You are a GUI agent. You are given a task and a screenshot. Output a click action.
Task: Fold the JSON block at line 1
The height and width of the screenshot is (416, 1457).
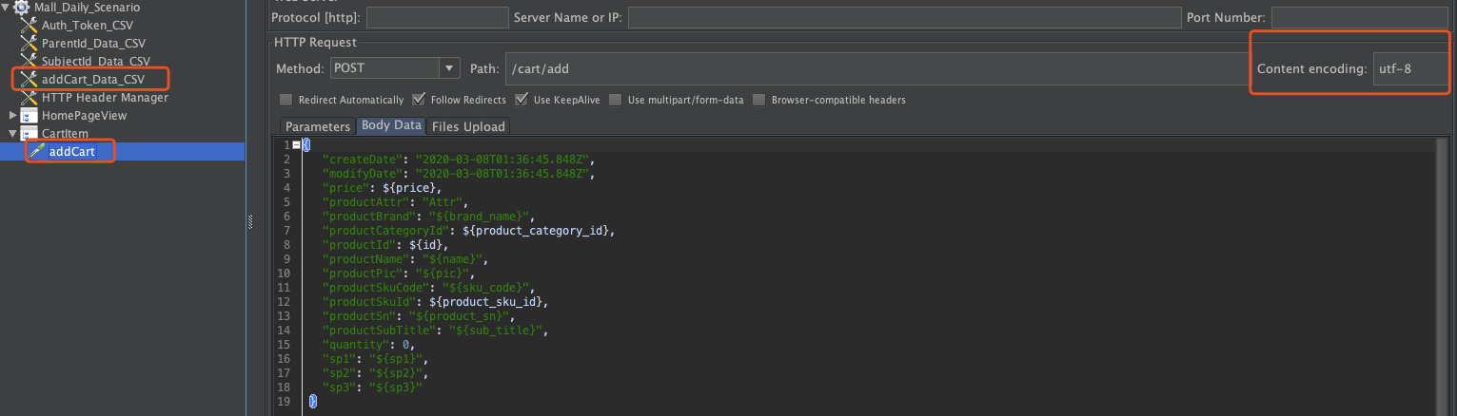pyautogui.click(x=296, y=144)
